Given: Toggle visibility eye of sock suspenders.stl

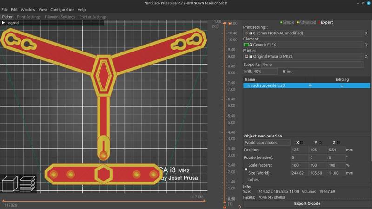Looking at the screenshot, I should click(x=310, y=85).
